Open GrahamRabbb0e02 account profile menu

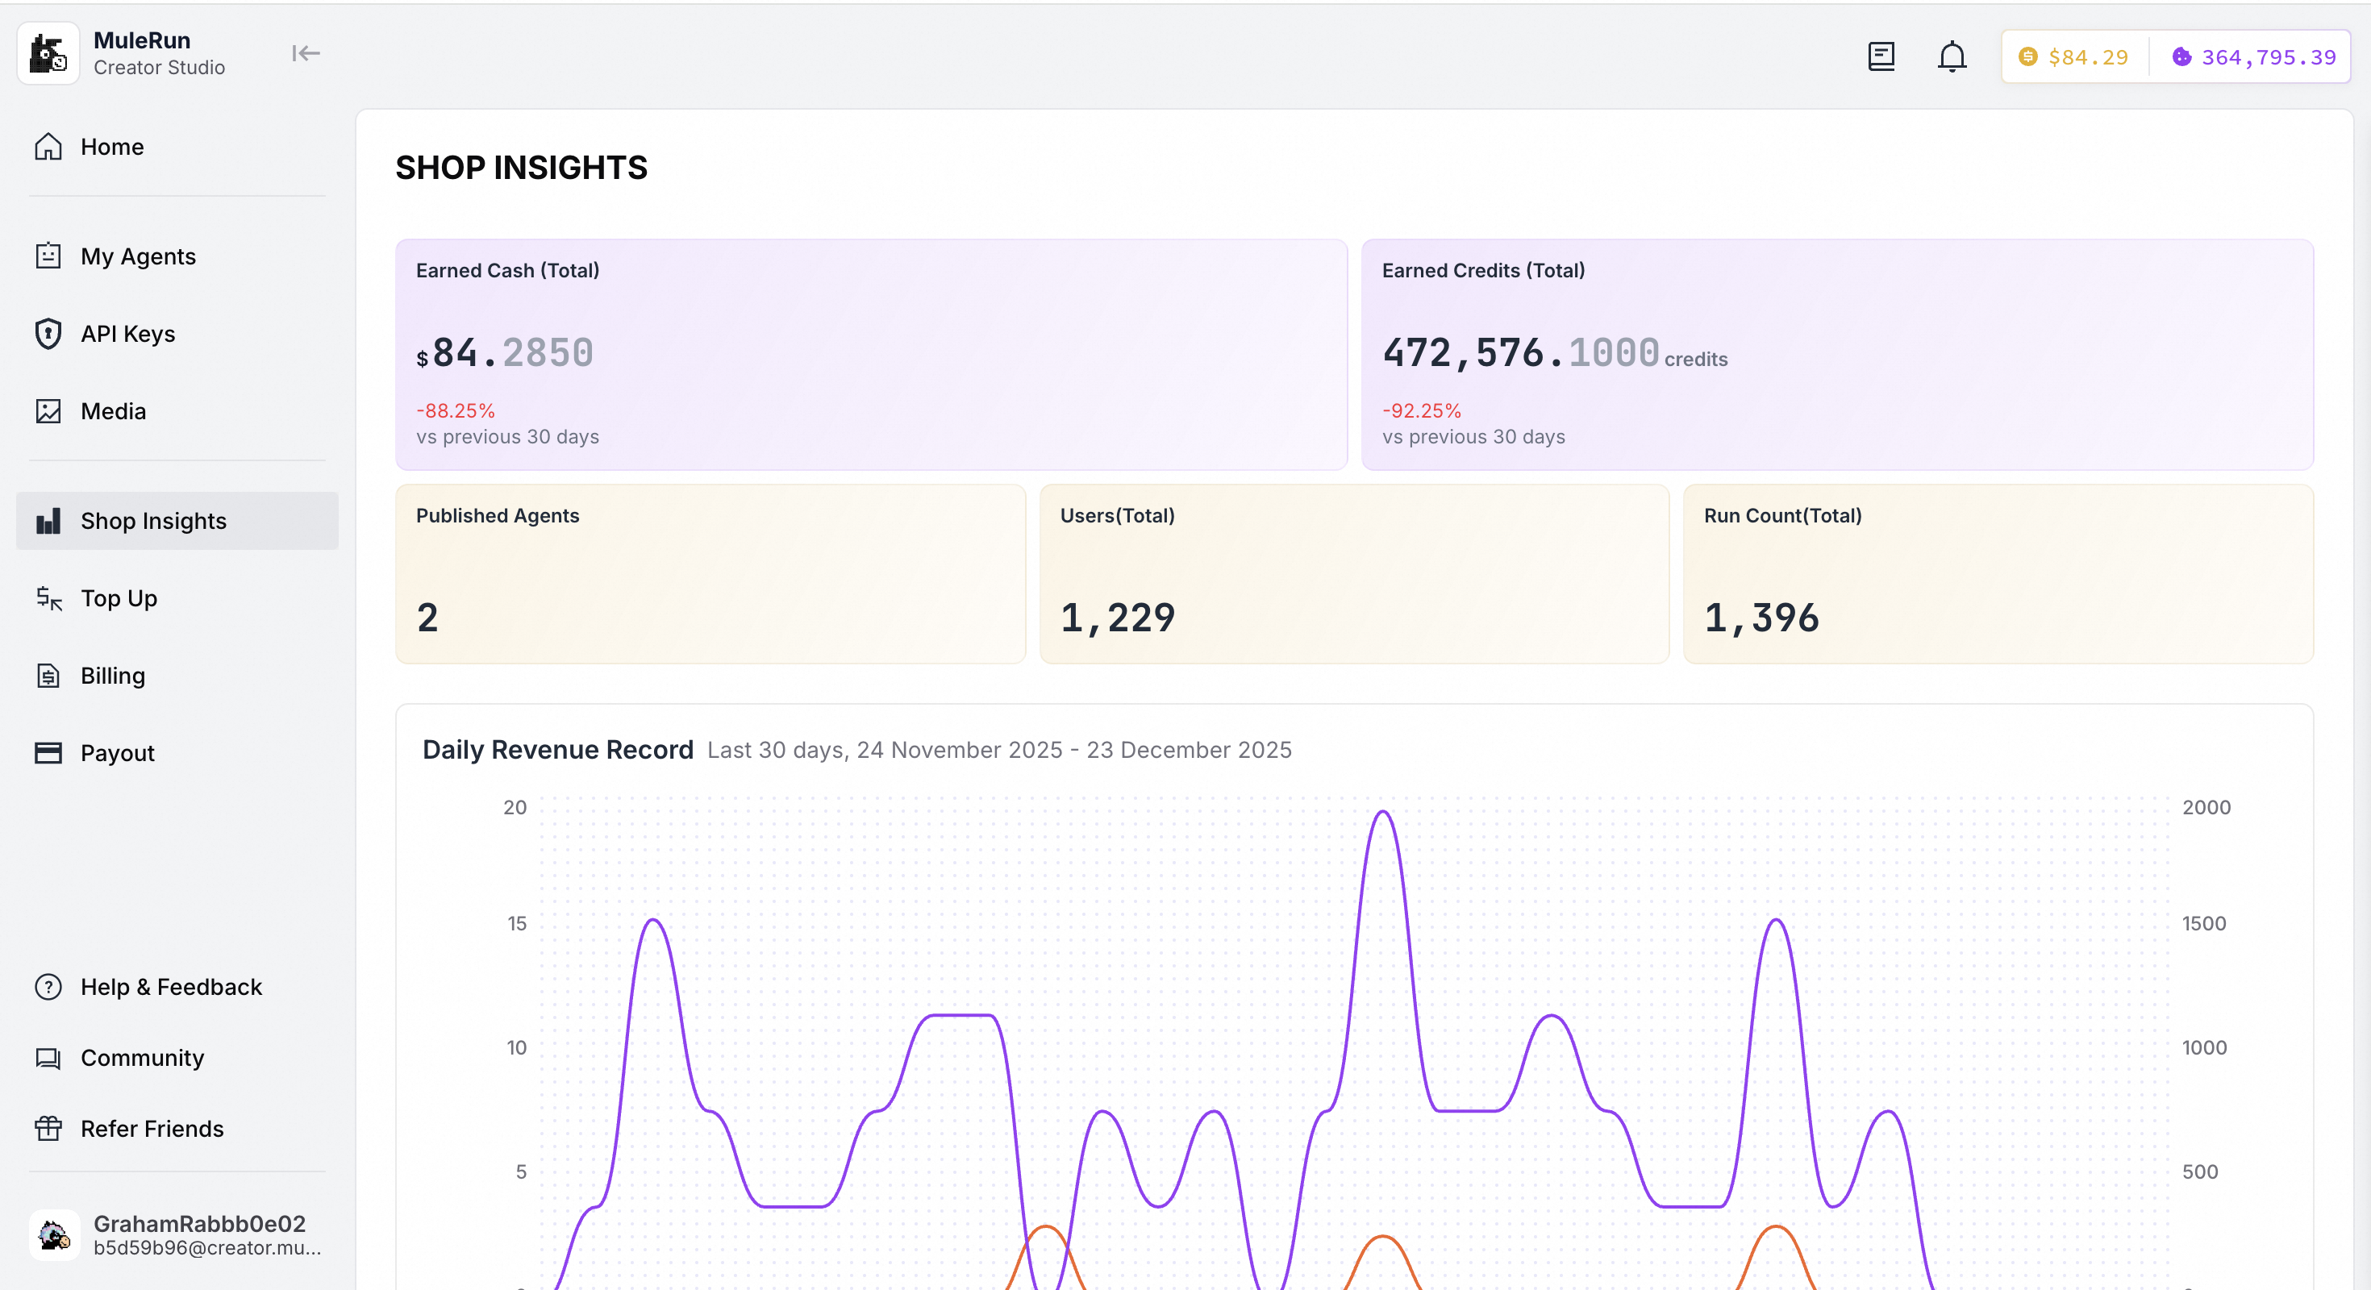pyautogui.click(x=177, y=1234)
